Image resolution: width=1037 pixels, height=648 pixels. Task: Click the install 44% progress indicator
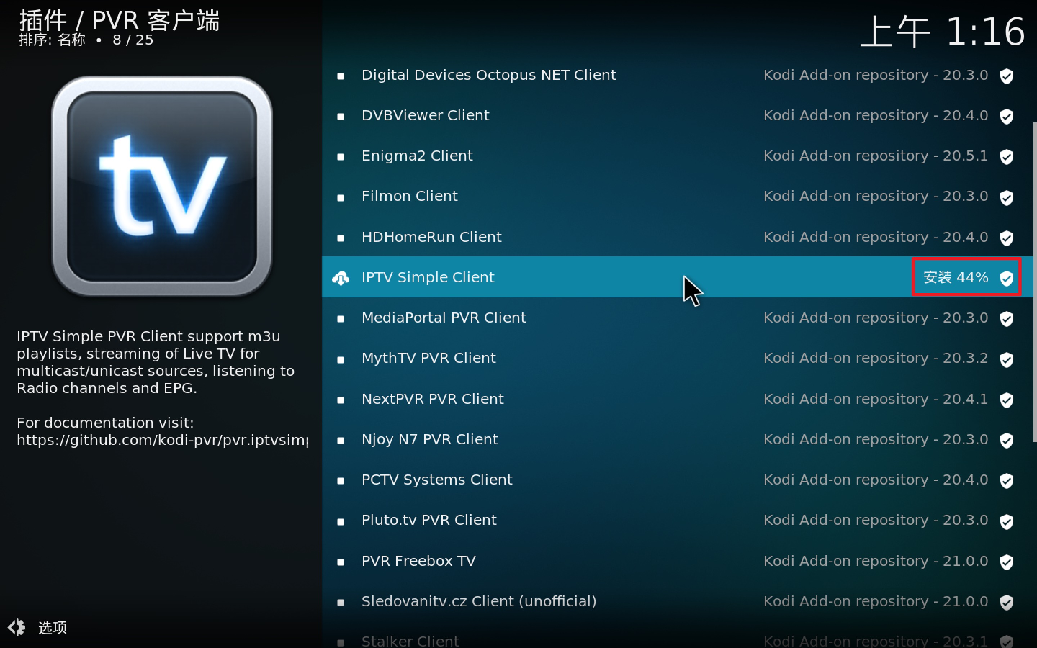956,277
